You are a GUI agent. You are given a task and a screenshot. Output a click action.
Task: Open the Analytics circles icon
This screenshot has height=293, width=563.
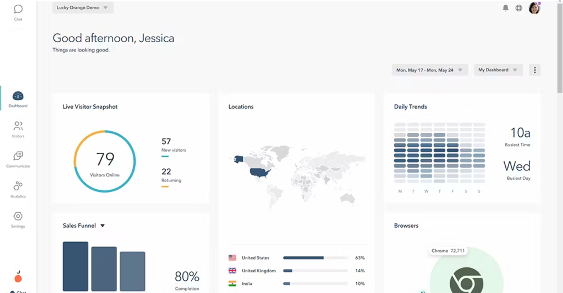tap(18, 186)
